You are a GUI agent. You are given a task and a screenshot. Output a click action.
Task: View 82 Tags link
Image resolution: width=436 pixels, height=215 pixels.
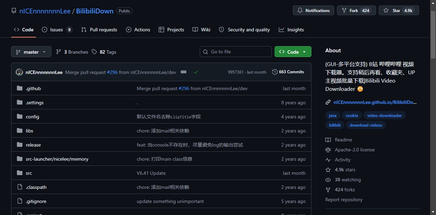coord(104,52)
